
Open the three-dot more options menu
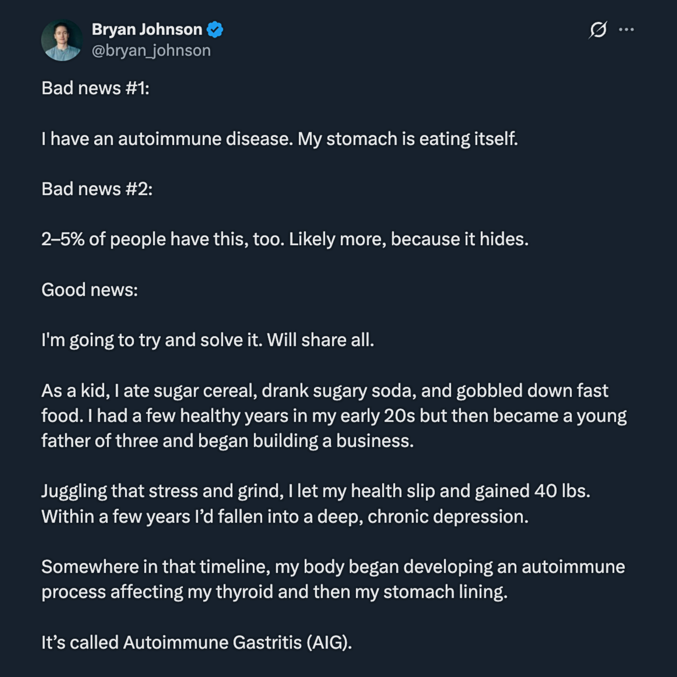click(x=626, y=29)
